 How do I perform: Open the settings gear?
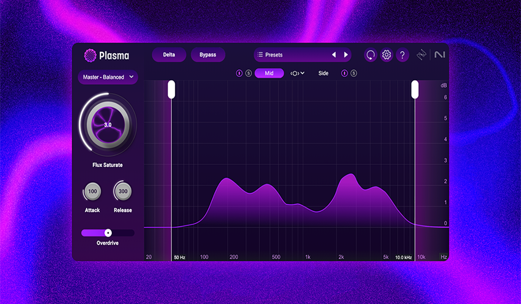coord(386,55)
